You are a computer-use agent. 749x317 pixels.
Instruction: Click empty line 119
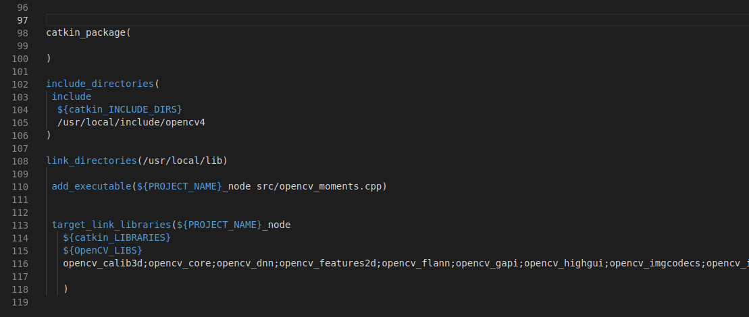click(x=382, y=301)
